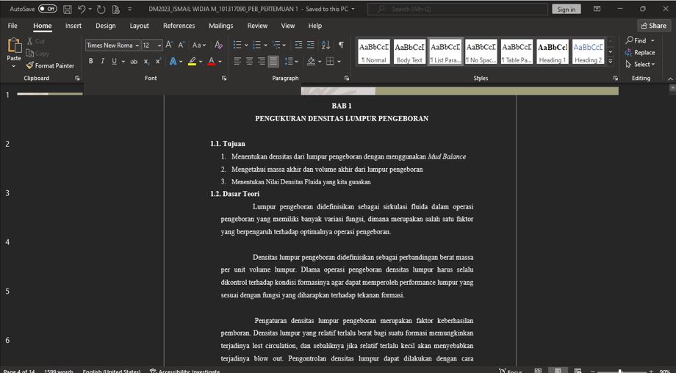Open the ribbon display options icon
Viewport: 676px width, 373px height.
click(597, 9)
